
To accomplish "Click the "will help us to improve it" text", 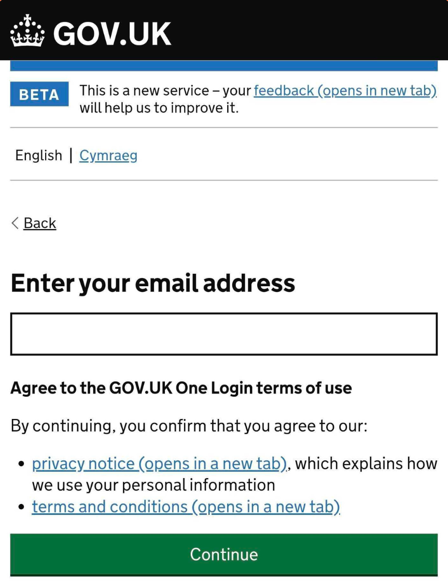I will tap(159, 108).
